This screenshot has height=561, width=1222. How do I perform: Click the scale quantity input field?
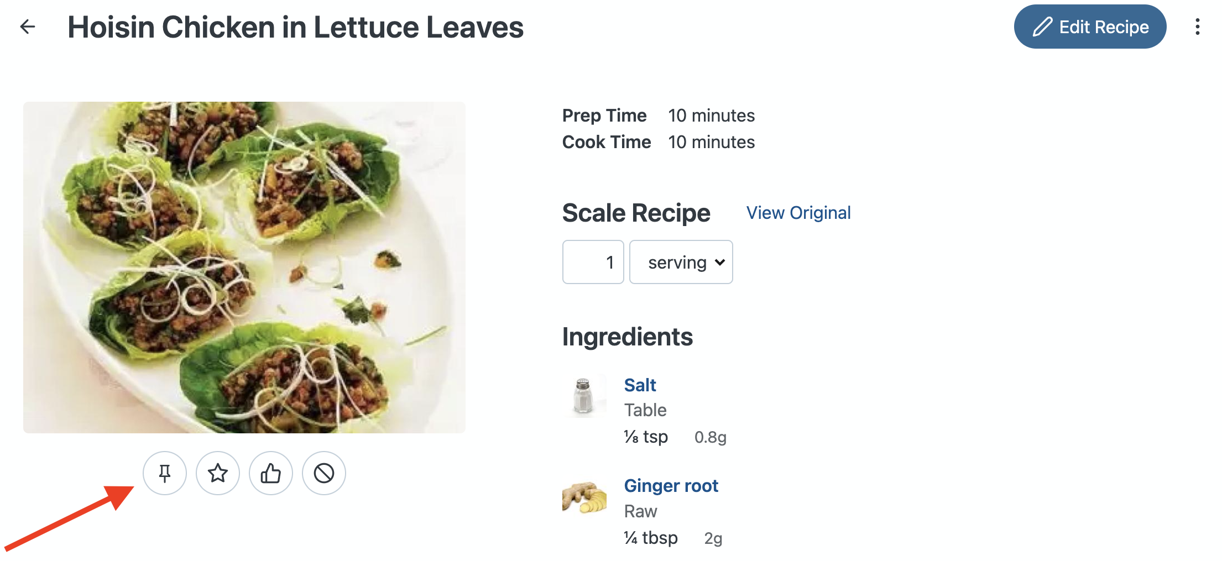pos(593,262)
